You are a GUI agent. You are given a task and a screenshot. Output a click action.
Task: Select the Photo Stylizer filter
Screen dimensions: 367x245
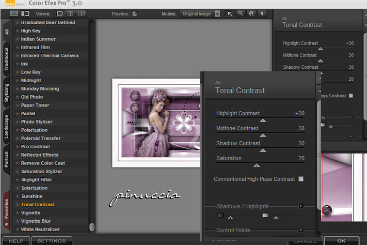[37, 121]
